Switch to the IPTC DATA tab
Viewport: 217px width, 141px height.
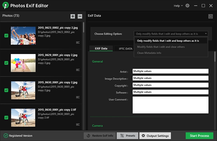point(125,49)
